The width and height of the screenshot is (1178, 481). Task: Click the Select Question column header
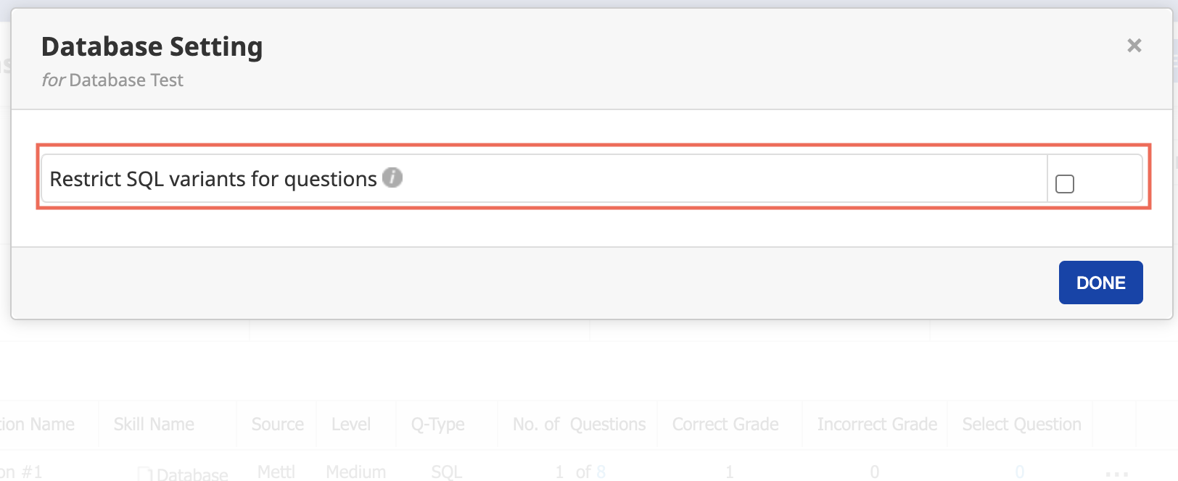coord(1021,424)
